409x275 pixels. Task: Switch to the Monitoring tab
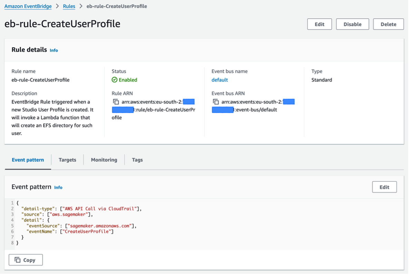pyautogui.click(x=104, y=160)
